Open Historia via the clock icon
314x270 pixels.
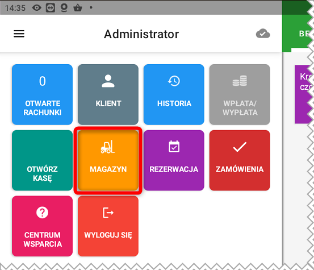pos(174,81)
